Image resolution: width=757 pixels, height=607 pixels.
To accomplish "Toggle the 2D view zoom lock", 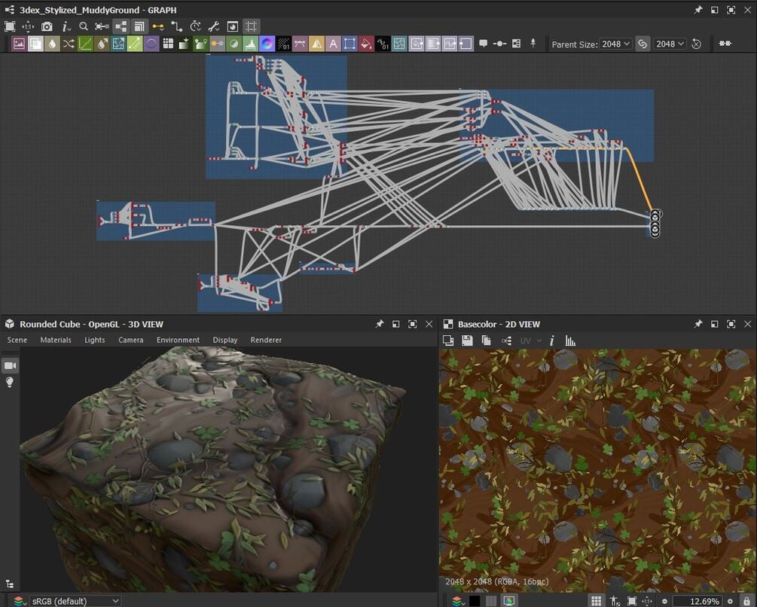I will [746, 601].
